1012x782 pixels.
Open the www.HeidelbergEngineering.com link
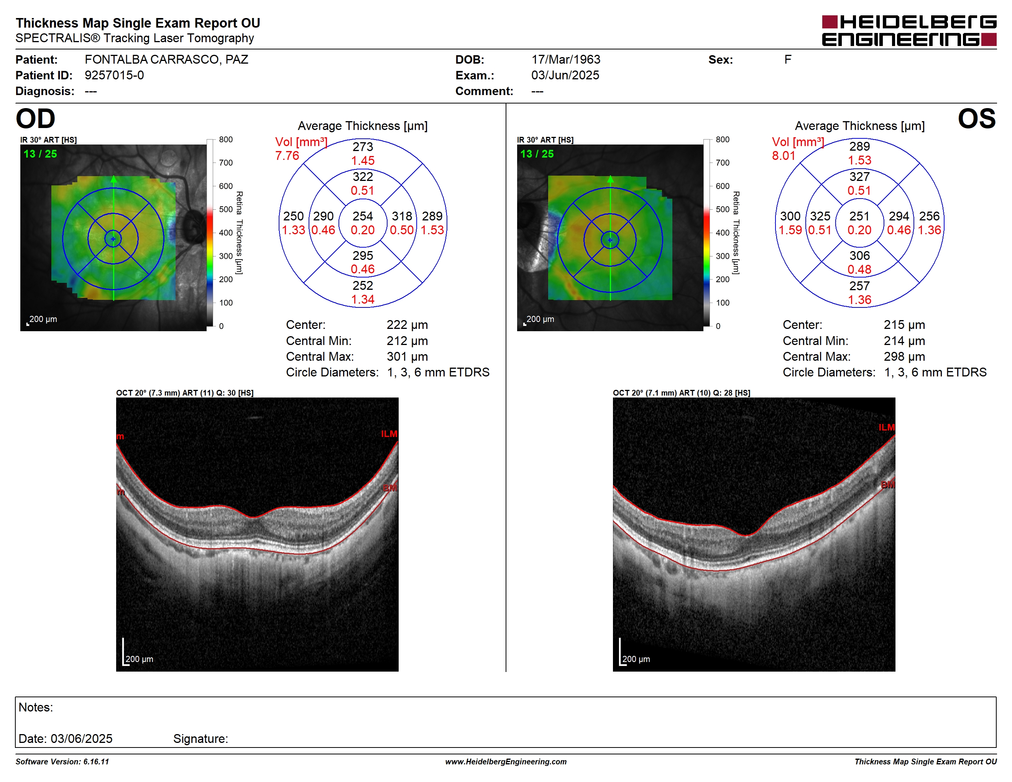click(506, 762)
